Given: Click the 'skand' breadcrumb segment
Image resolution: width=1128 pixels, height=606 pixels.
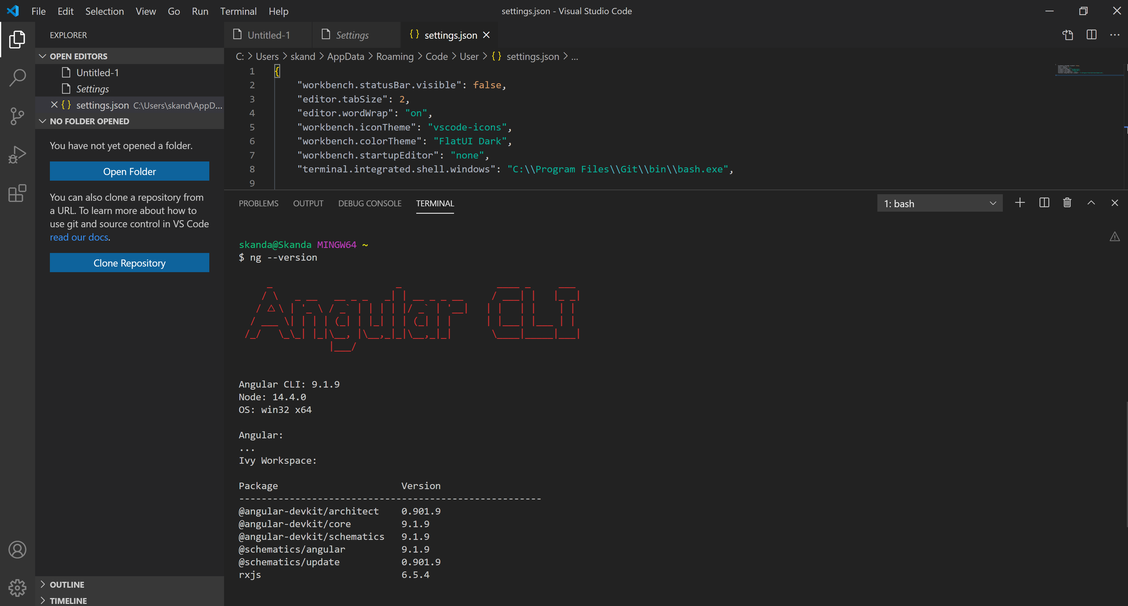Looking at the screenshot, I should click(303, 56).
